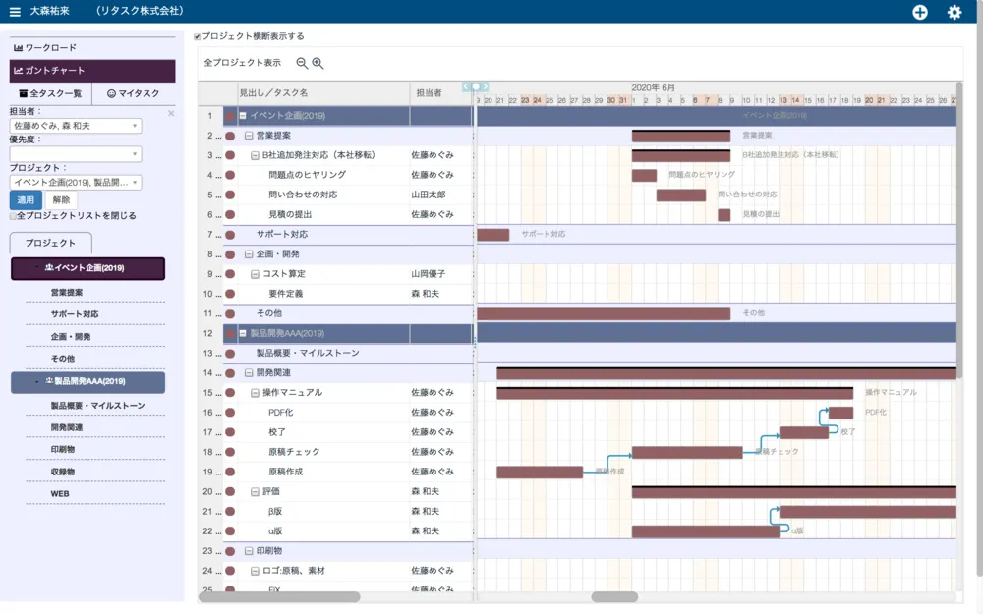Collapse 操作マニュアル group
This screenshot has height=614, width=983.
tap(256, 393)
